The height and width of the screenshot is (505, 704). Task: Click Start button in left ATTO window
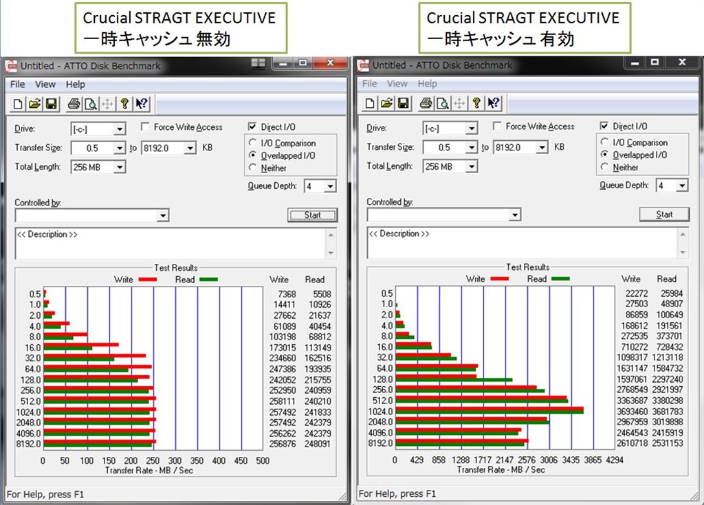click(x=313, y=215)
